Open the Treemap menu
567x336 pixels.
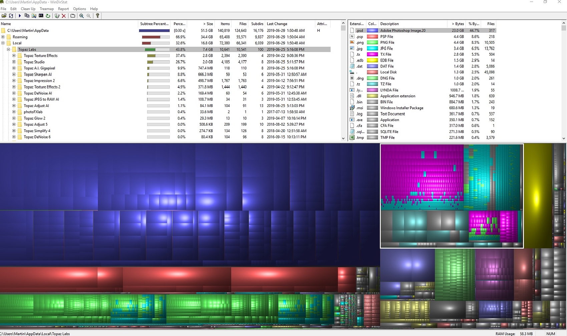47,9
